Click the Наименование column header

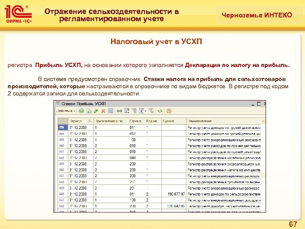coord(223,121)
